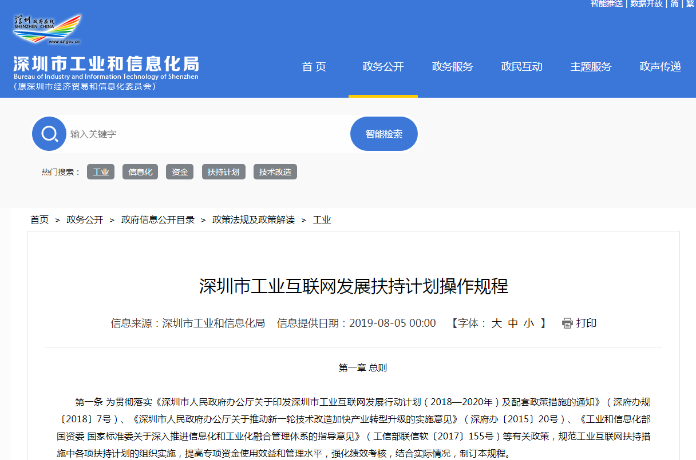696x460 pixels.
Task: Select the 政民互动 menu item
Action: coord(521,67)
